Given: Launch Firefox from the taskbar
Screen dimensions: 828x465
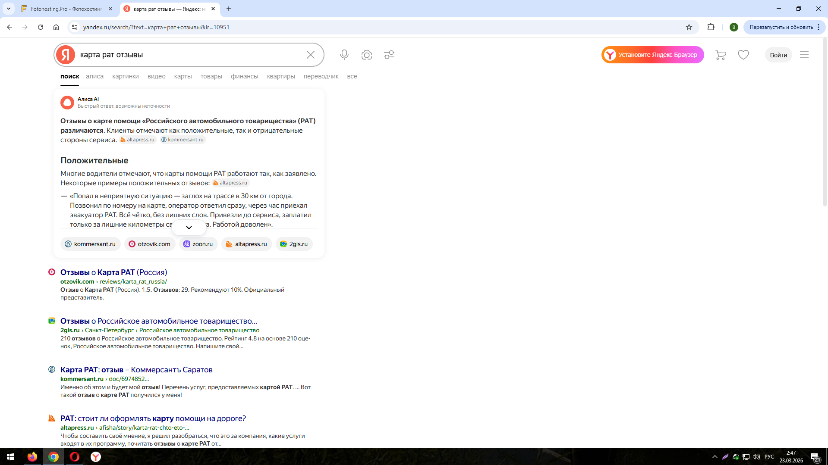Looking at the screenshot, I should pyautogui.click(x=32, y=457).
